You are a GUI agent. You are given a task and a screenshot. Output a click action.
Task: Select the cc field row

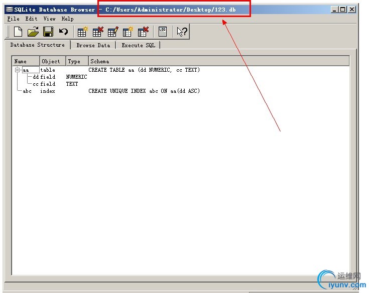181,84
